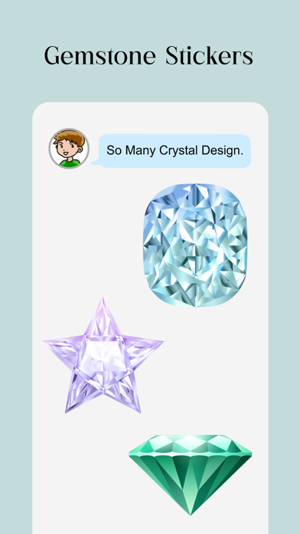
Task: Tap the speech bubble tail beside the avatar
Action: click(x=96, y=162)
